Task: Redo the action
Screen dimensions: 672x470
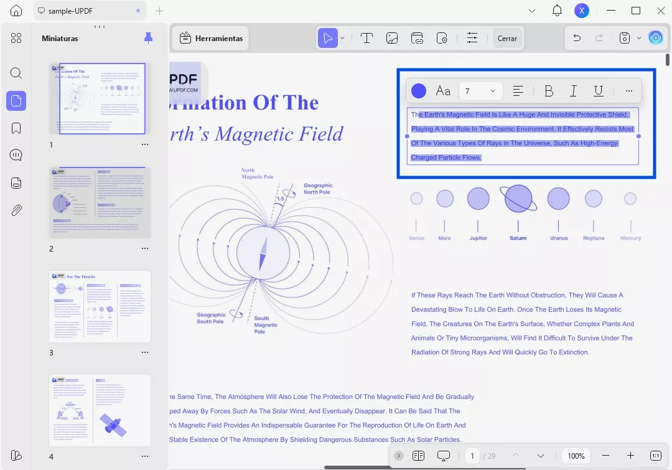Action: (599, 38)
